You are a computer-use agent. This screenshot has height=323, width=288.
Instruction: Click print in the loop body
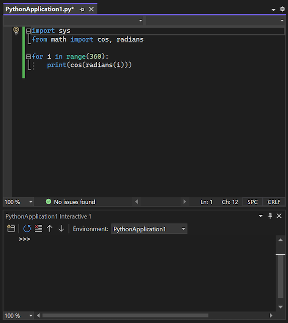57,65
